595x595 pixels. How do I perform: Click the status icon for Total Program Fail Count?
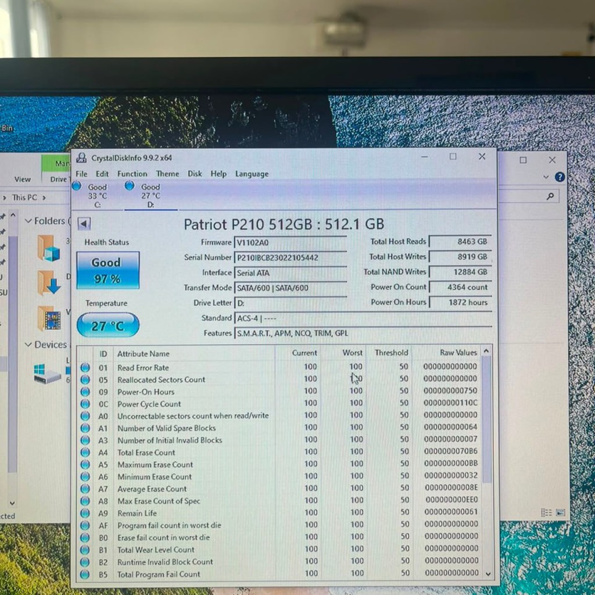[x=85, y=574]
